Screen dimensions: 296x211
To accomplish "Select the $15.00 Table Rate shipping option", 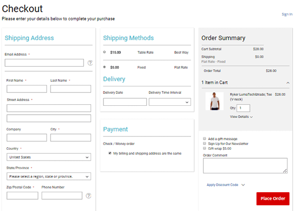I will (x=104, y=52).
